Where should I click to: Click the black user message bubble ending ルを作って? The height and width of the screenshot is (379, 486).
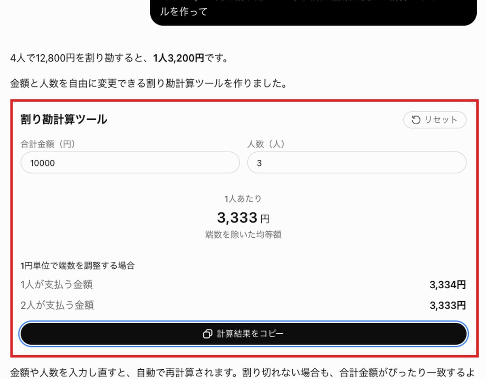click(x=313, y=12)
